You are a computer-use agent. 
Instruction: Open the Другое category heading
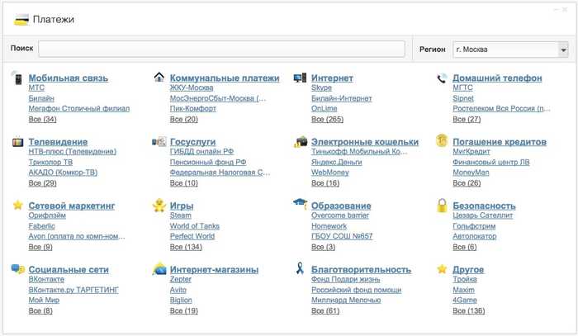tap(468, 270)
